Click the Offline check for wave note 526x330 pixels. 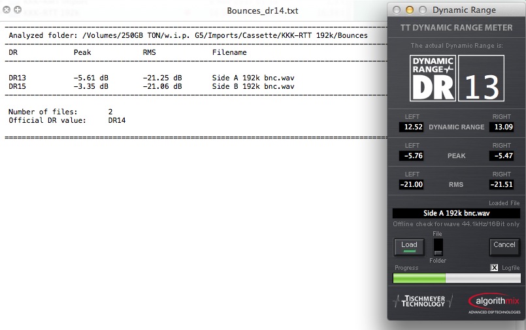(x=456, y=224)
